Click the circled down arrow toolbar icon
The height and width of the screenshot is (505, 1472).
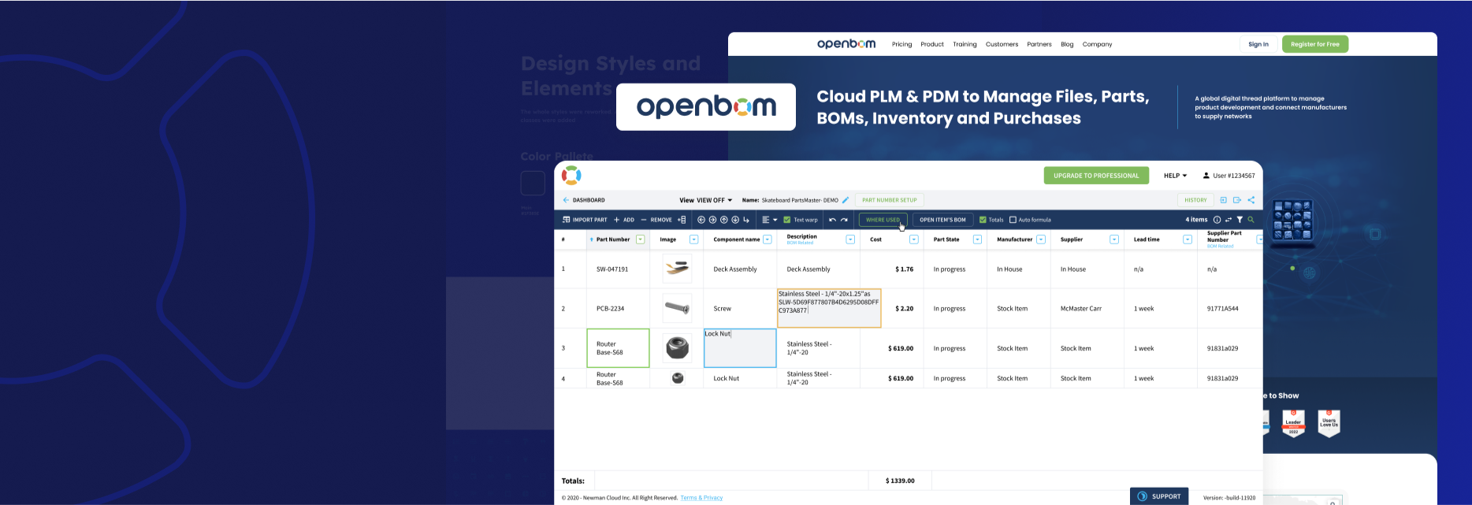735,220
